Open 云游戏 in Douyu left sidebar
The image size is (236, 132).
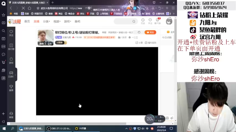[x=11, y=75]
